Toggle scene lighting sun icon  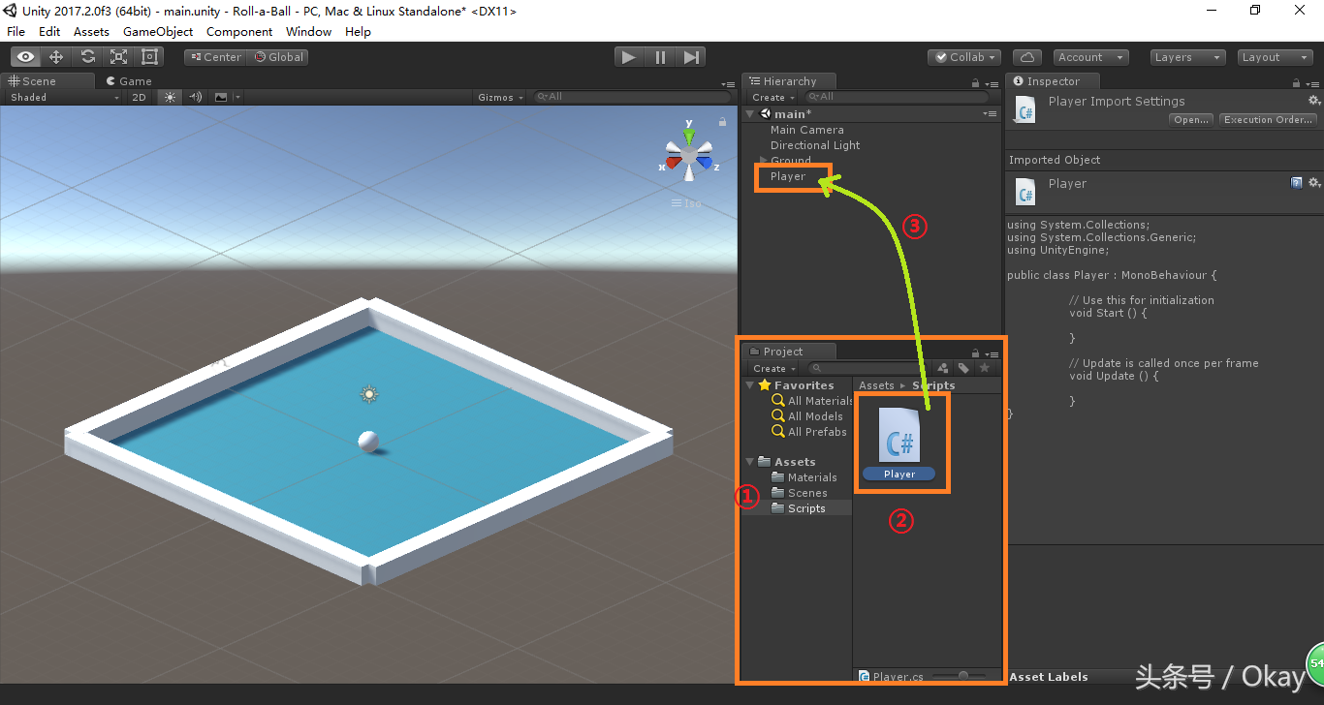[x=170, y=97]
